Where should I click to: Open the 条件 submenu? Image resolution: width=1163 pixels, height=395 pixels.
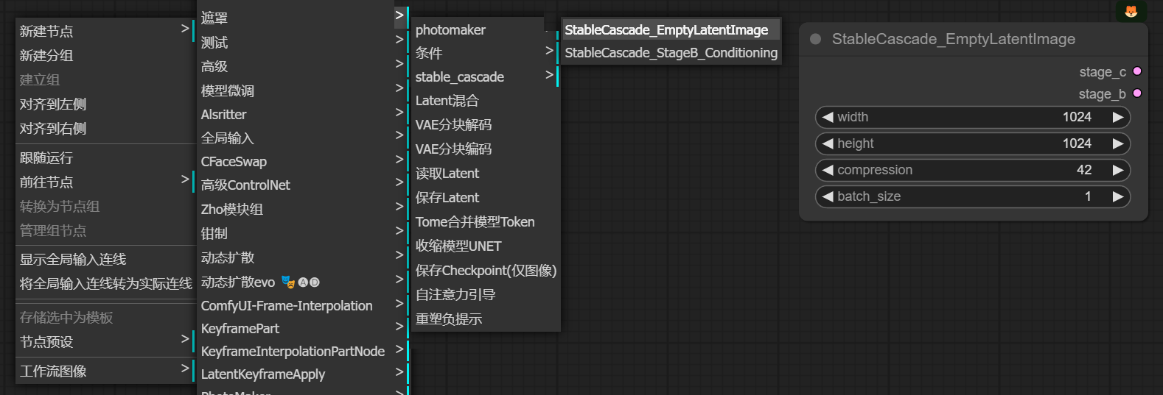(485, 53)
